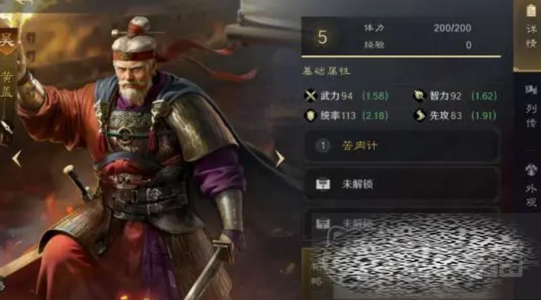
Task: Click the 体力 200/200 stamina value
Action: [452, 28]
